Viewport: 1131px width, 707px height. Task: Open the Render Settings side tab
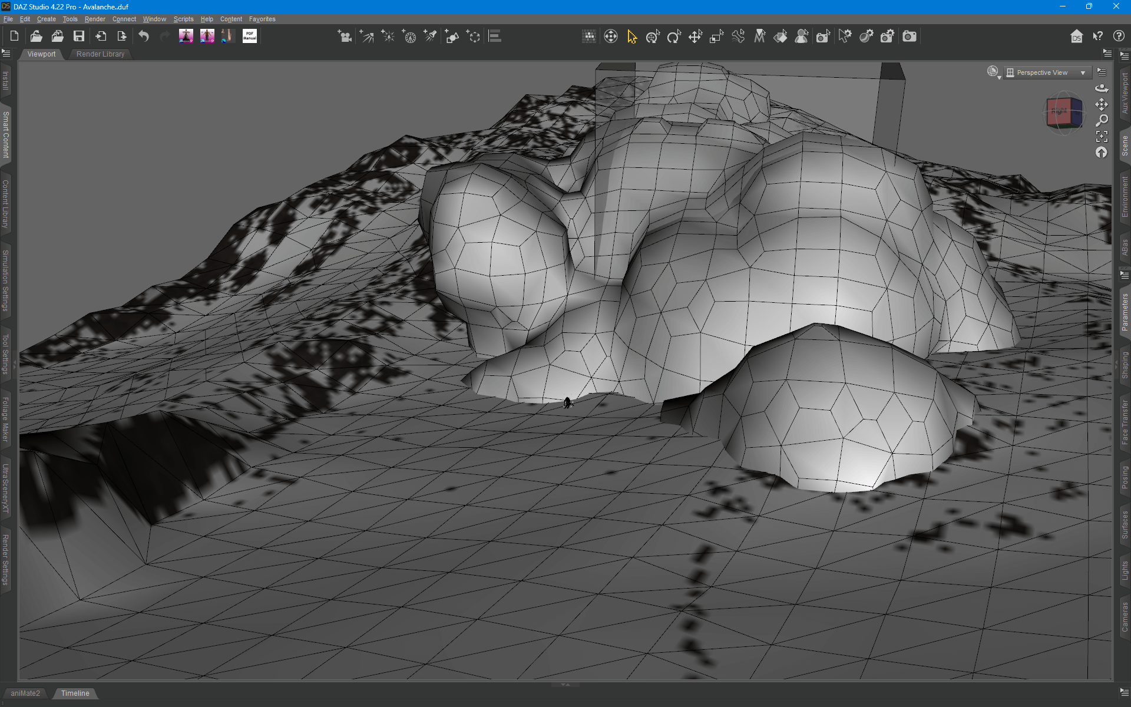(6, 560)
